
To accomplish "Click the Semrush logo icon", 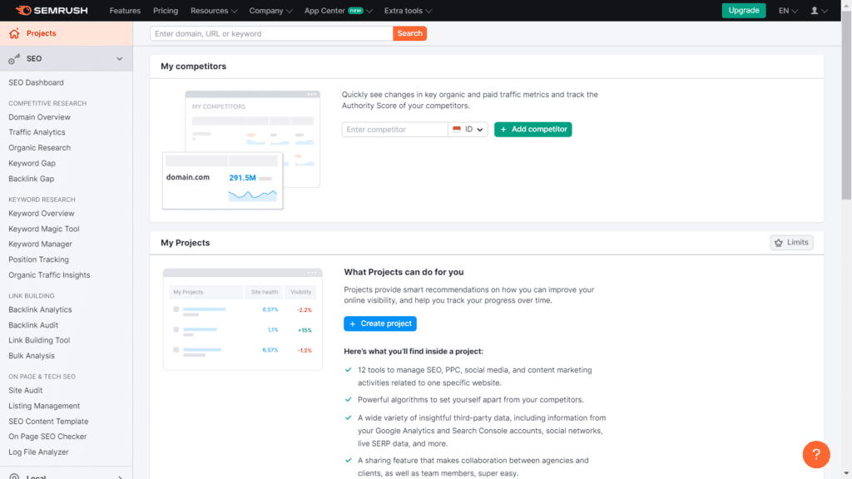I will click(25, 10).
